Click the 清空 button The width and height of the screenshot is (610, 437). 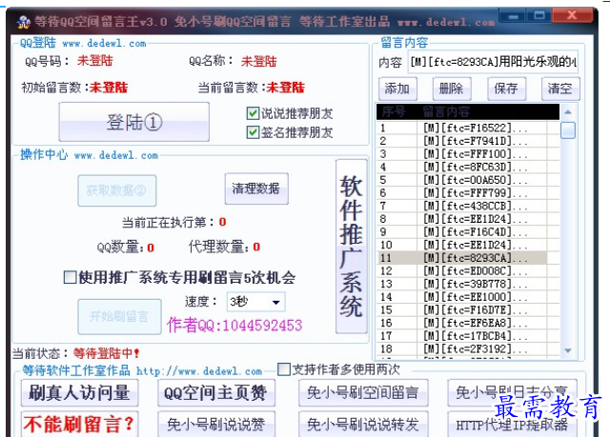(560, 89)
